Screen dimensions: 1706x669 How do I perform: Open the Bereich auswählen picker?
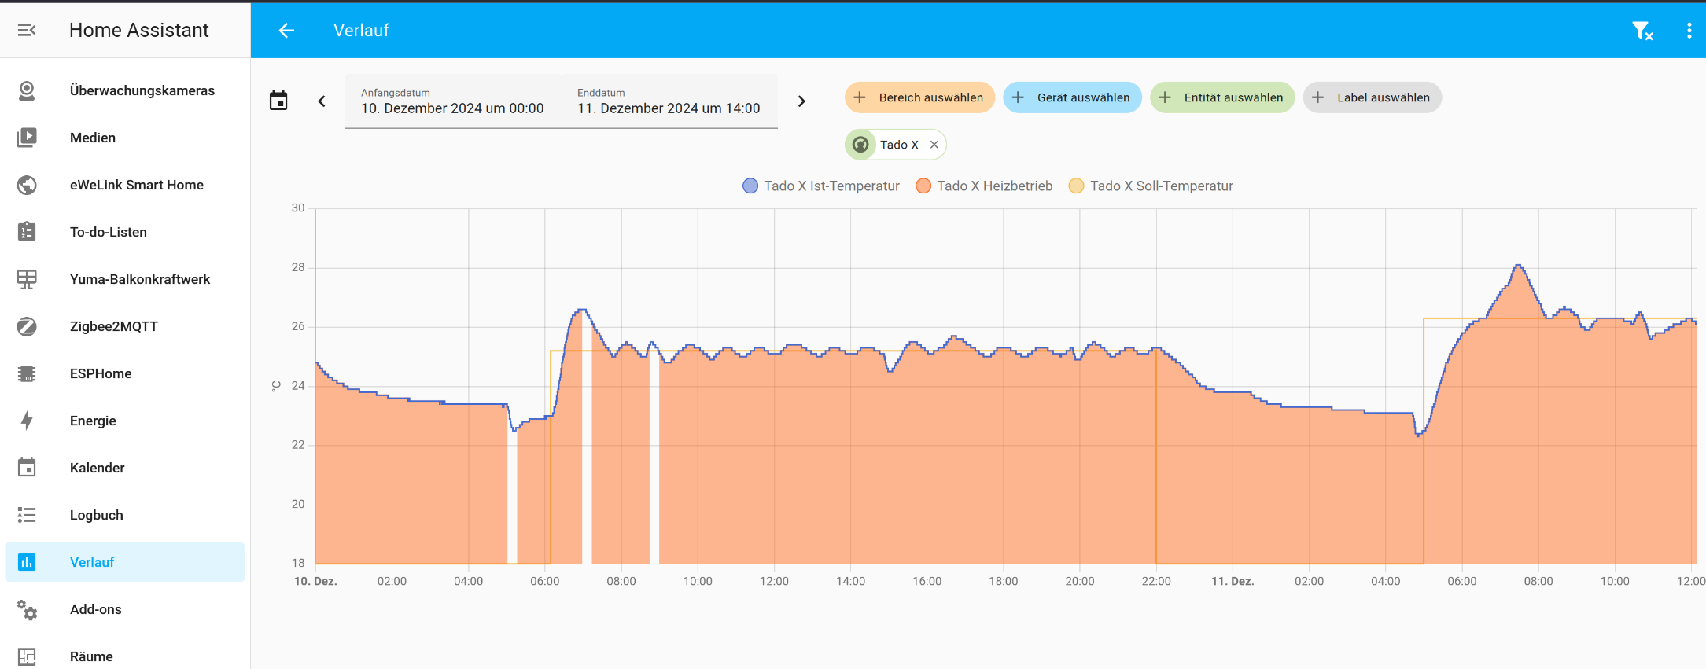point(919,97)
